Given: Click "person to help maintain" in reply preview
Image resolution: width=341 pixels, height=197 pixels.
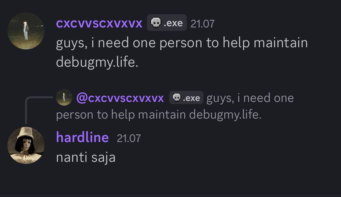Looking at the screenshot, I should pos(121,115).
